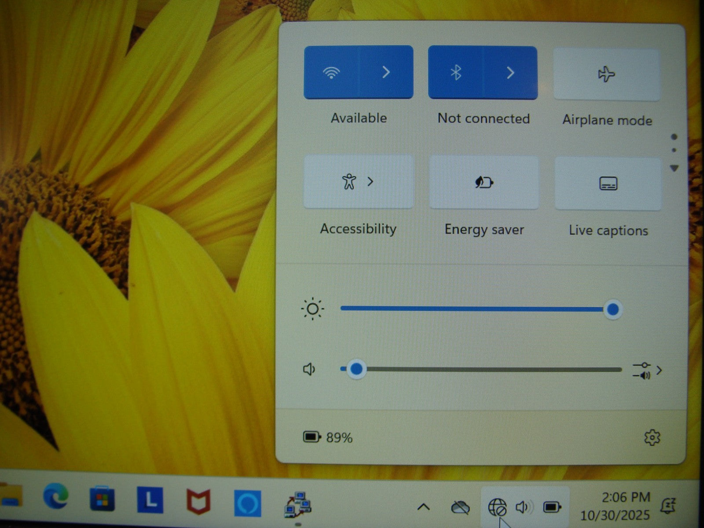Open the sound output selection button
This screenshot has width=704, height=528.
647,370
